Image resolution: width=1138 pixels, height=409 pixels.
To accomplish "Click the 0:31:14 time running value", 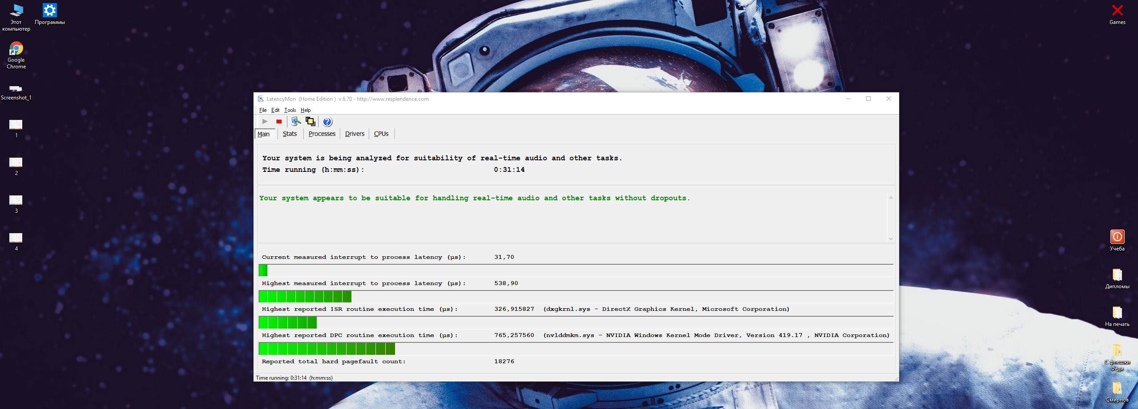I will click(509, 170).
